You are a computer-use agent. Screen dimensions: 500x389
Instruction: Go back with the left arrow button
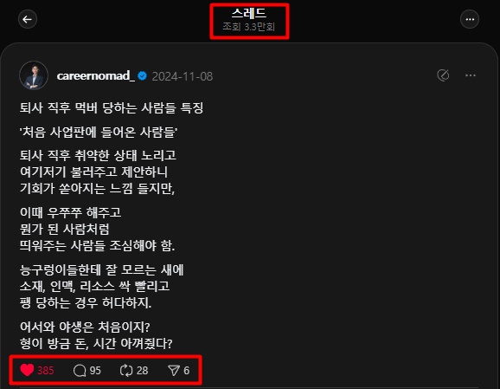point(28,19)
